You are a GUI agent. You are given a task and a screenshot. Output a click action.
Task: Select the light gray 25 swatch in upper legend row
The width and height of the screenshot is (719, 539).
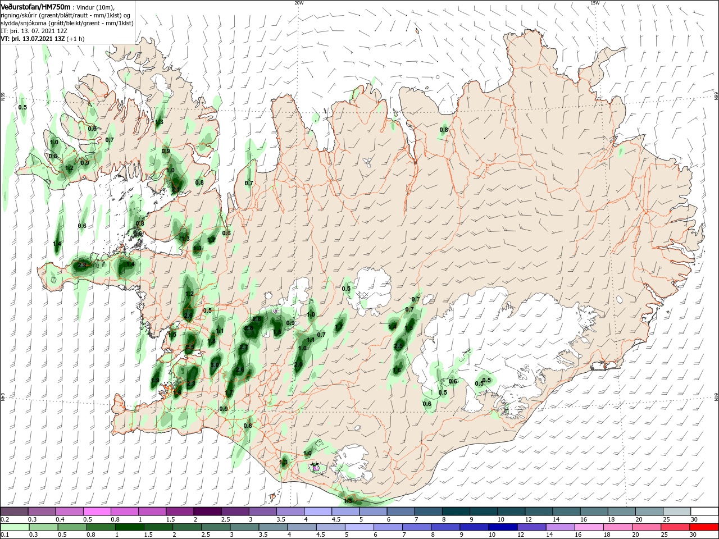[x=677, y=511]
